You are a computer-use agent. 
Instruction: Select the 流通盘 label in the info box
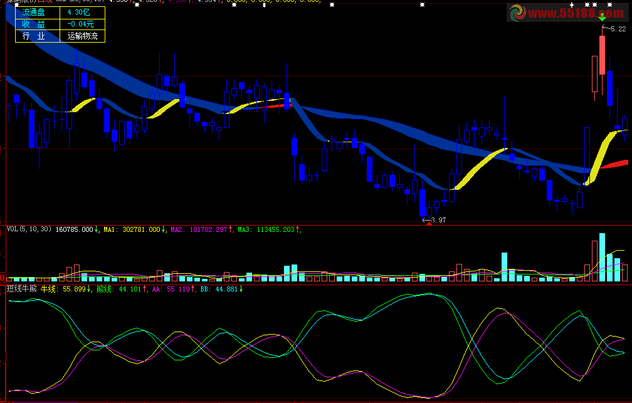click(x=33, y=13)
